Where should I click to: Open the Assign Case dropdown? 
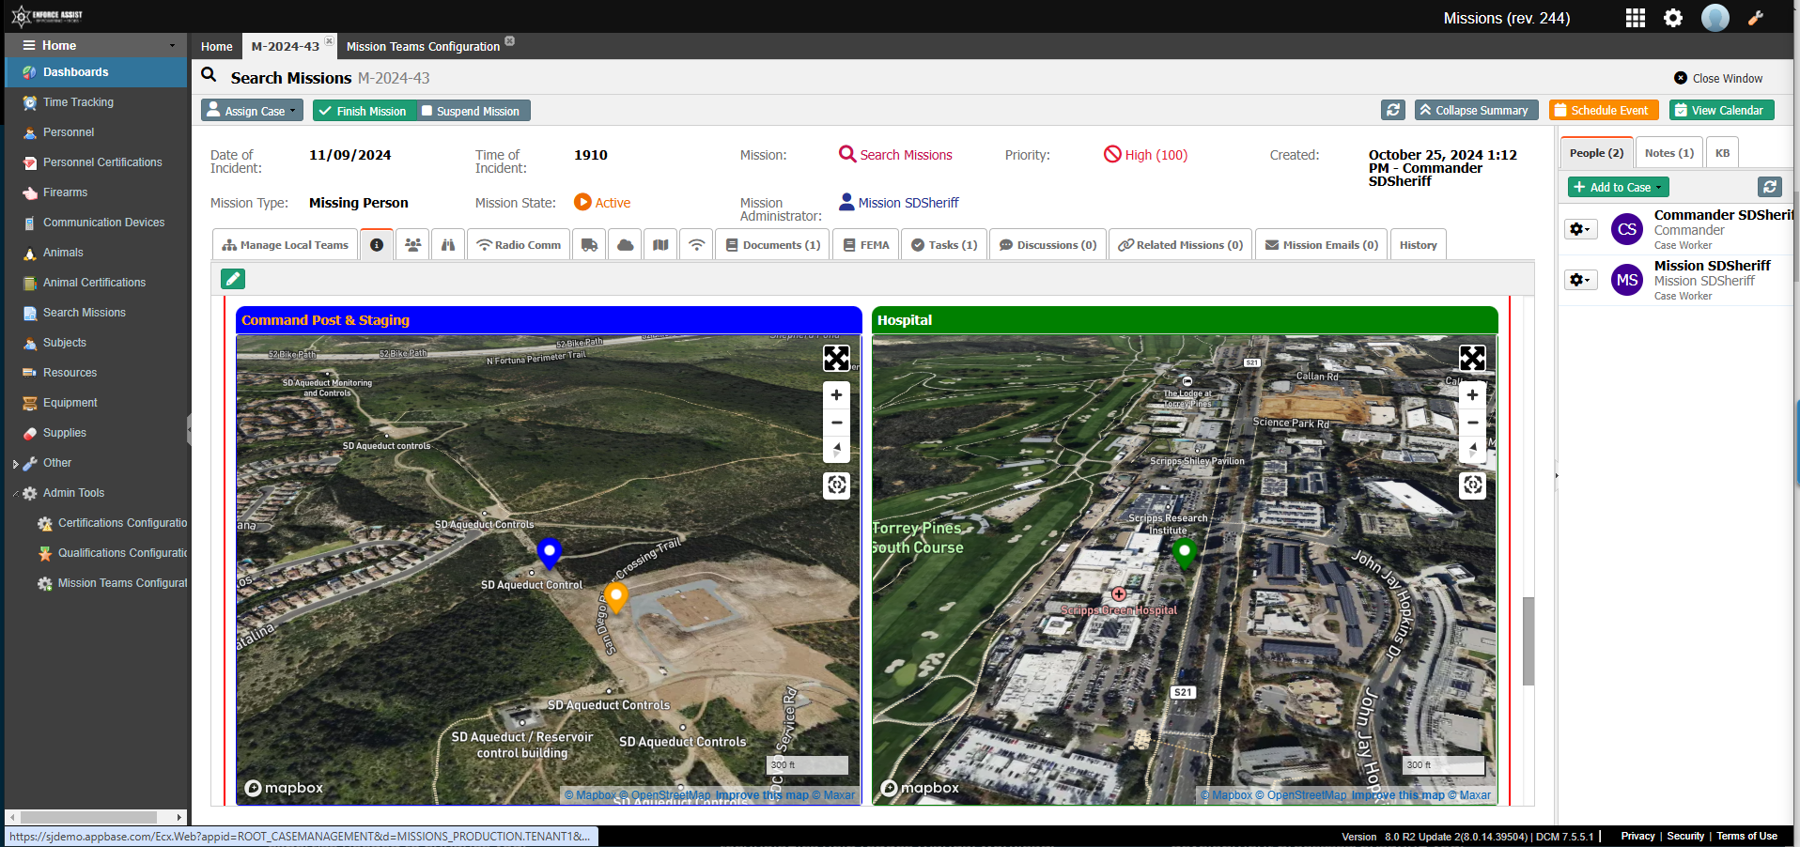coord(252,111)
